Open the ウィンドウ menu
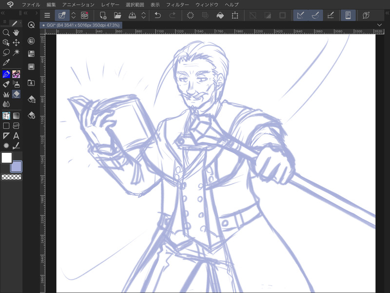 [207, 4]
